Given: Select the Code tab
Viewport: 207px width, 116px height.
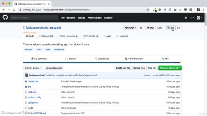Looking at the screenshot, I should (x=30, y=36).
